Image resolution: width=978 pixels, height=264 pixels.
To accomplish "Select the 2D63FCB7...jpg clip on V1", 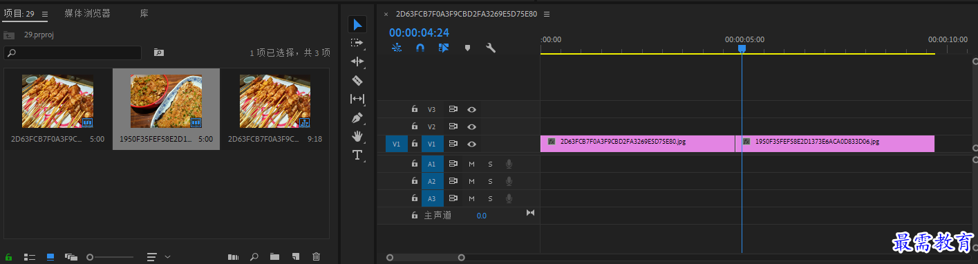I will (637, 144).
